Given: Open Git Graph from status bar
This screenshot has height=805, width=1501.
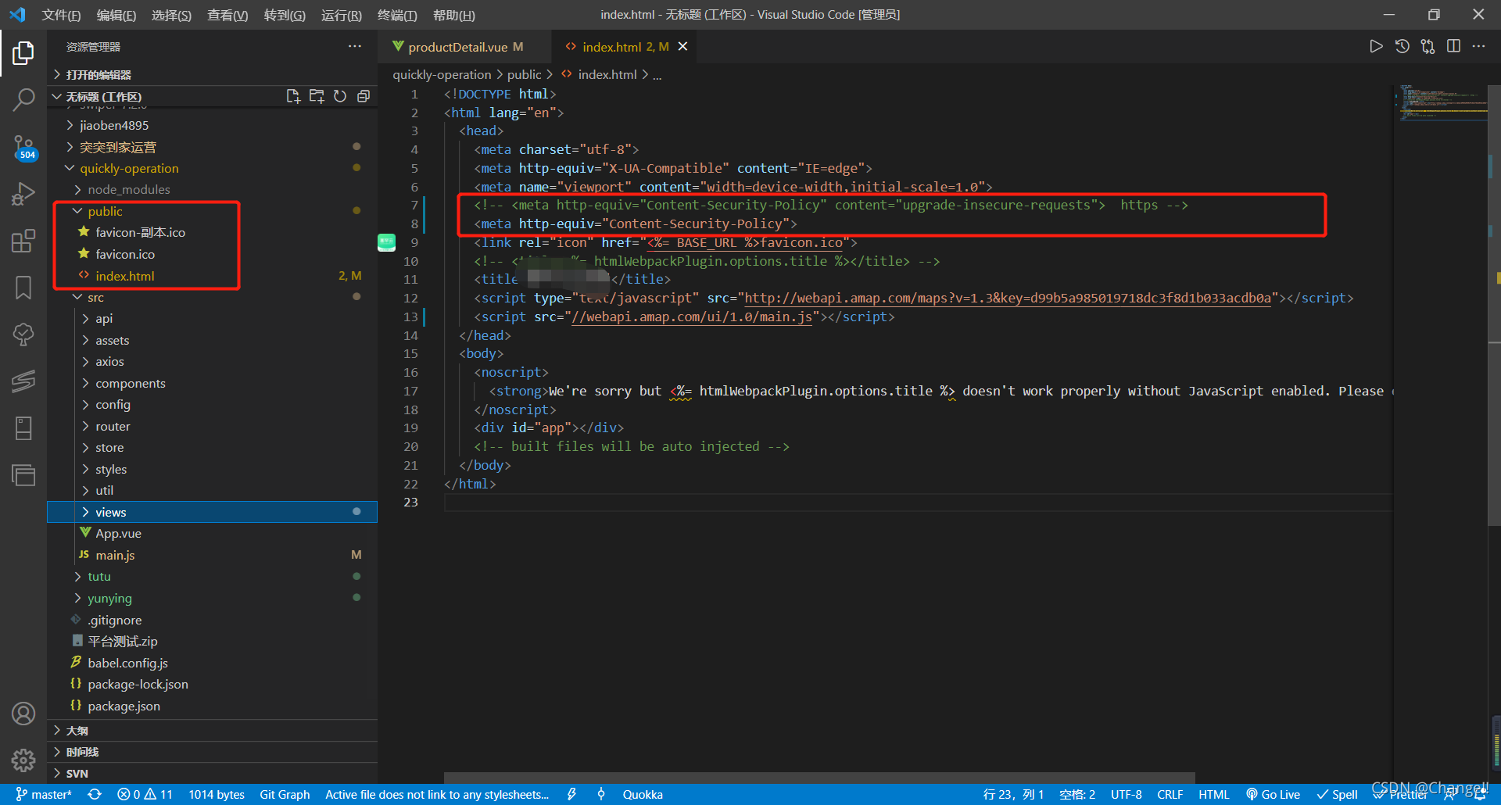Looking at the screenshot, I should tap(285, 794).
